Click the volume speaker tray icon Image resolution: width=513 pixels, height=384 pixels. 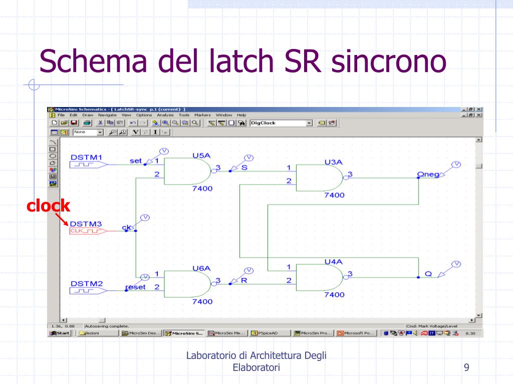[416, 333]
